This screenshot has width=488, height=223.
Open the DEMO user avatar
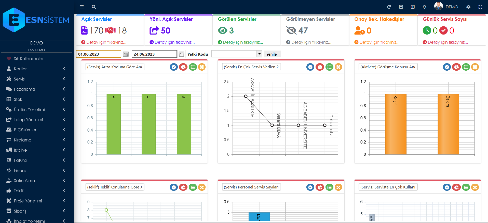pyautogui.click(x=438, y=6)
